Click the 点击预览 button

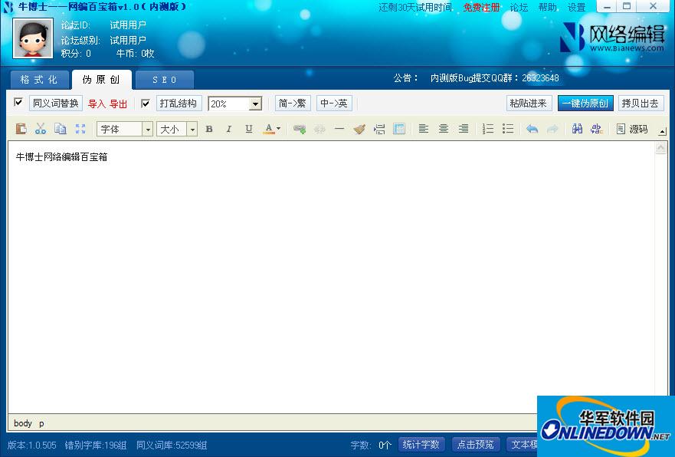tap(476, 444)
